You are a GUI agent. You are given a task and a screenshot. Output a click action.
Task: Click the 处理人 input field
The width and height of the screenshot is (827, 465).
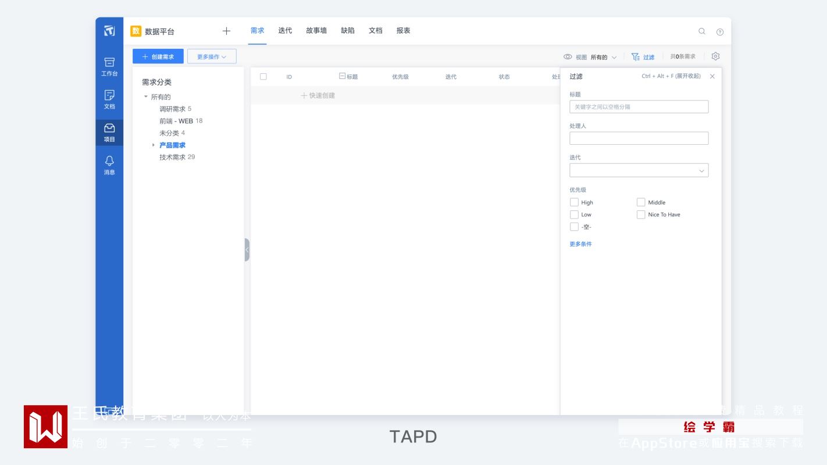pos(639,138)
